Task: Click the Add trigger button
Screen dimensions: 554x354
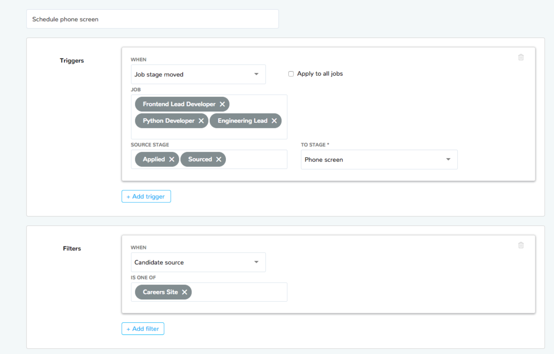Action: click(146, 196)
